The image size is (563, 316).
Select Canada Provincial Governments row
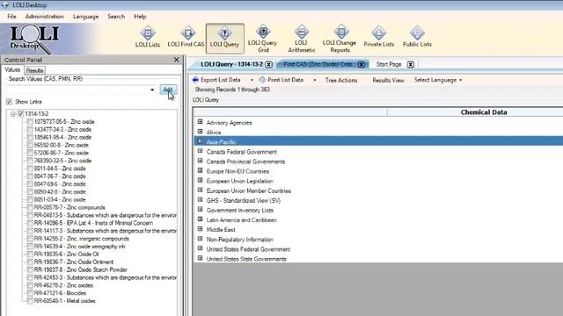coord(245,162)
